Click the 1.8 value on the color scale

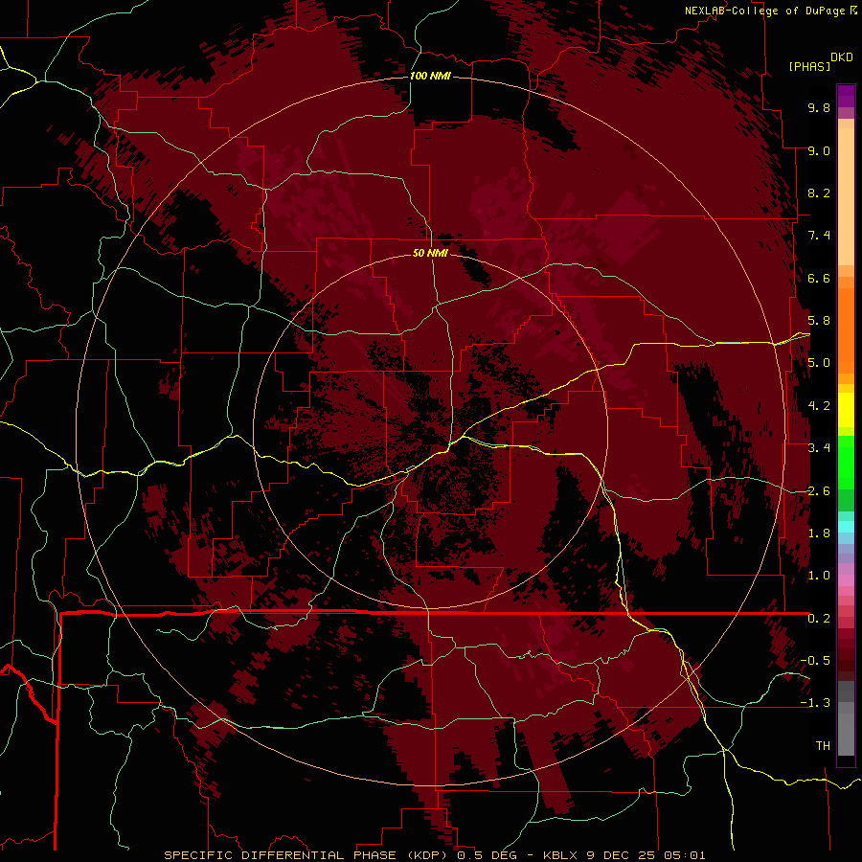tap(819, 533)
